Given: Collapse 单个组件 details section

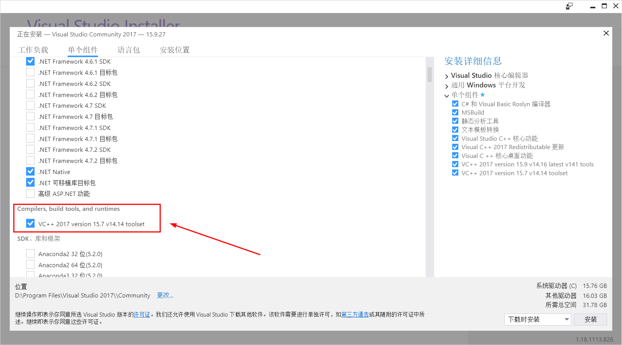Looking at the screenshot, I should [446, 95].
